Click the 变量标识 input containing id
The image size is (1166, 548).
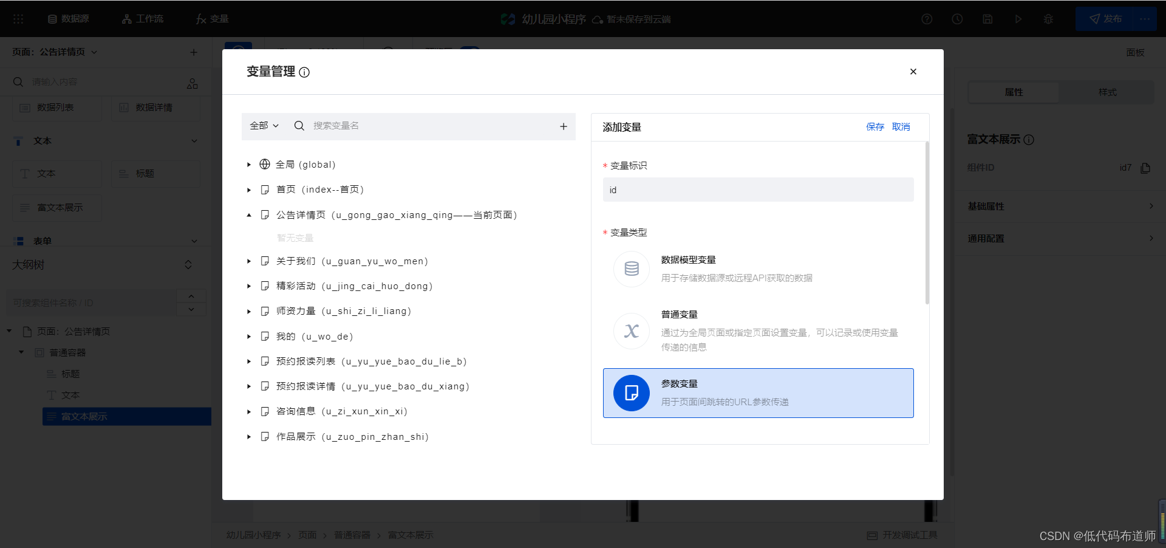tap(758, 190)
